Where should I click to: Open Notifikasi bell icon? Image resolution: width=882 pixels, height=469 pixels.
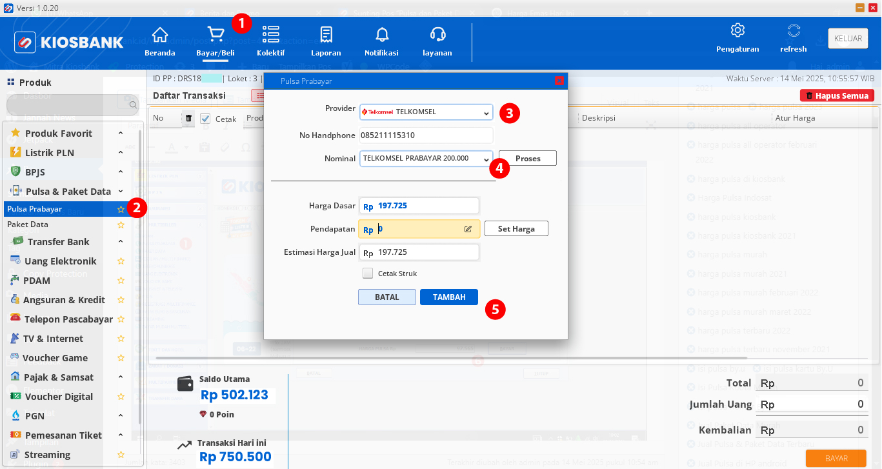coord(382,35)
